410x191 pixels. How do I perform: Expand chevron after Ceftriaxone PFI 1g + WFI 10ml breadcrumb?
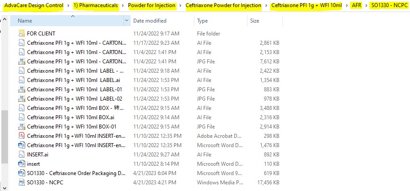click(x=347, y=5)
